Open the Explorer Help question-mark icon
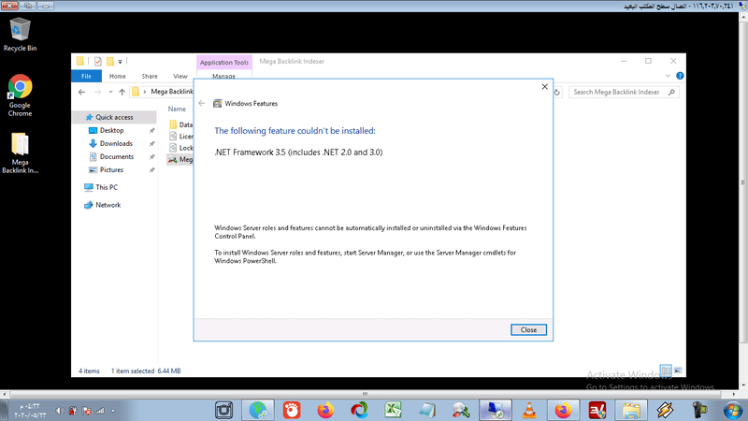748x421 pixels. point(680,76)
